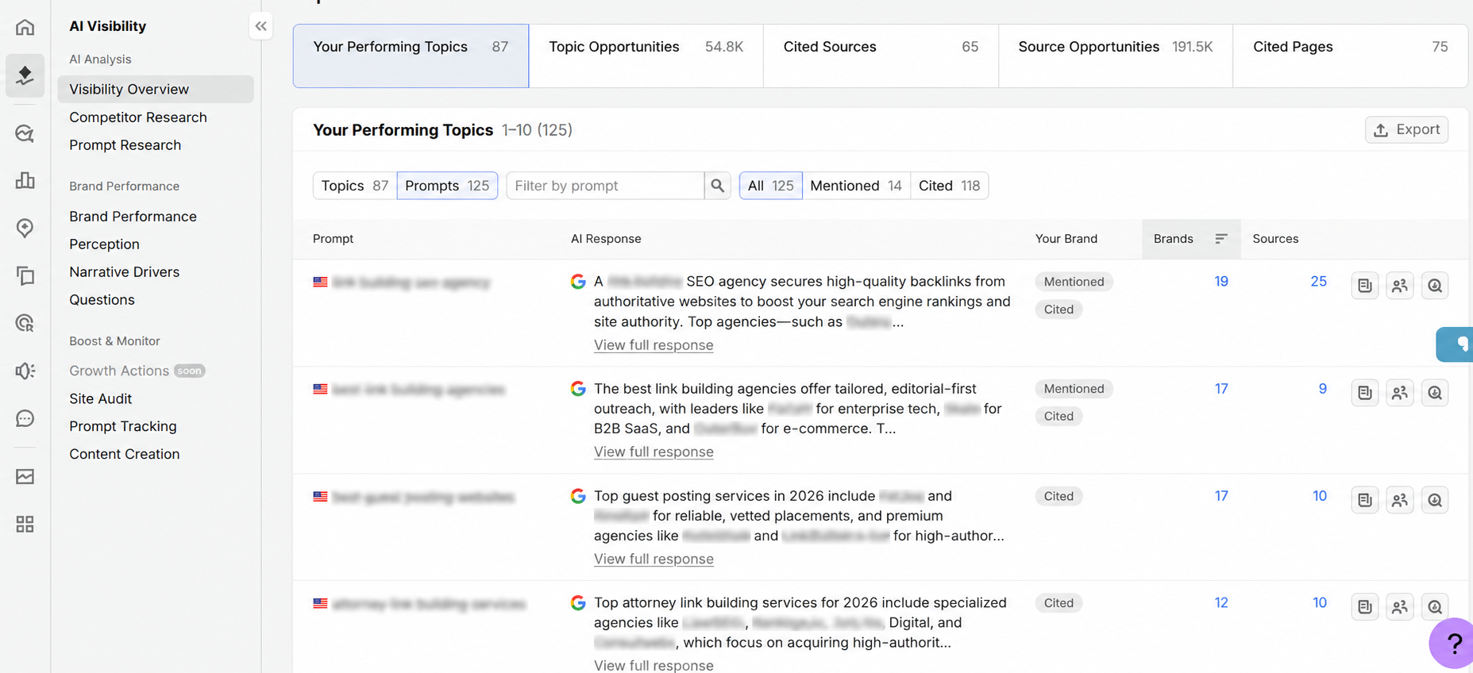Open Brand Performance in sidebar

(133, 217)
